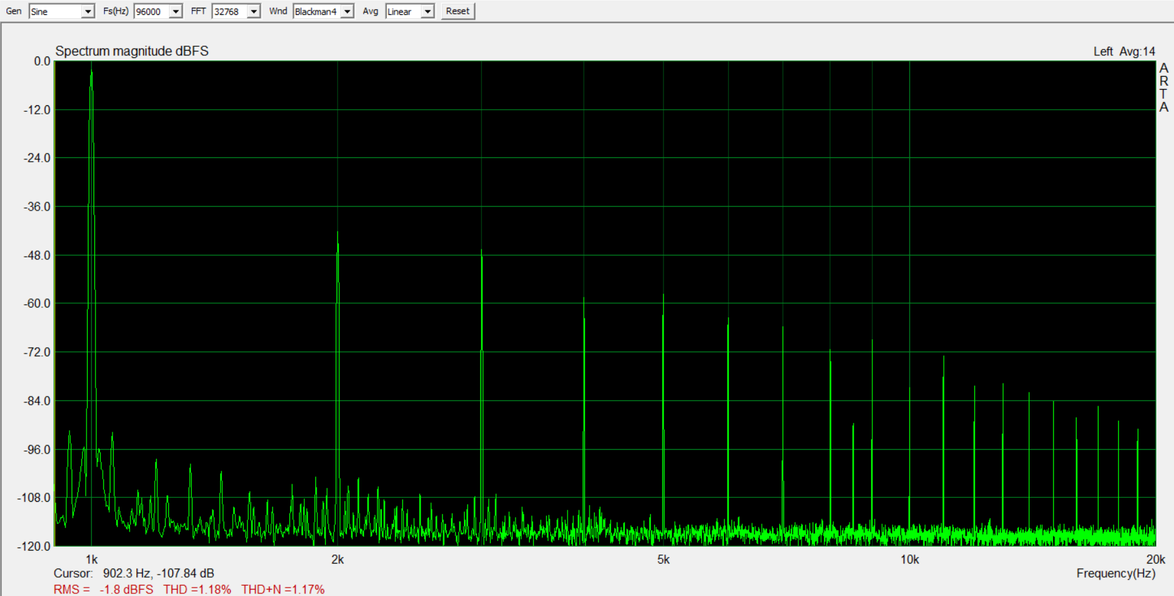Viewport: 1174px width, 596px height.
Task: Click the 1k frequency axis label
Action: pos(92,560)
